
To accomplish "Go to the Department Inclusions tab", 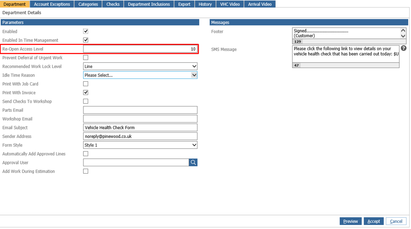I will click(149, 4).
